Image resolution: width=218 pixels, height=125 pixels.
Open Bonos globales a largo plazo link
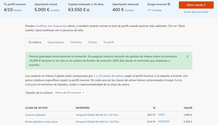[x=42, y=122]
